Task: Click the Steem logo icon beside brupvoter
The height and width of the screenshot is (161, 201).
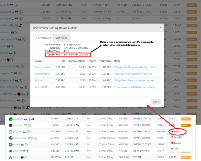Action: (16, 73)
